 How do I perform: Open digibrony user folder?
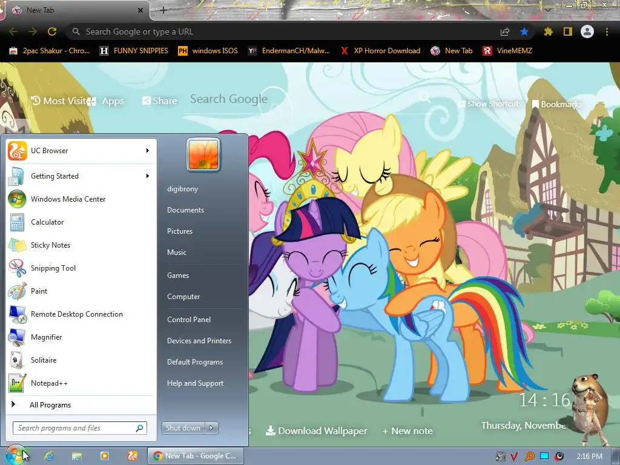182,189
